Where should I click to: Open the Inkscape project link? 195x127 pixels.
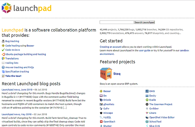(x=108, y=113)
